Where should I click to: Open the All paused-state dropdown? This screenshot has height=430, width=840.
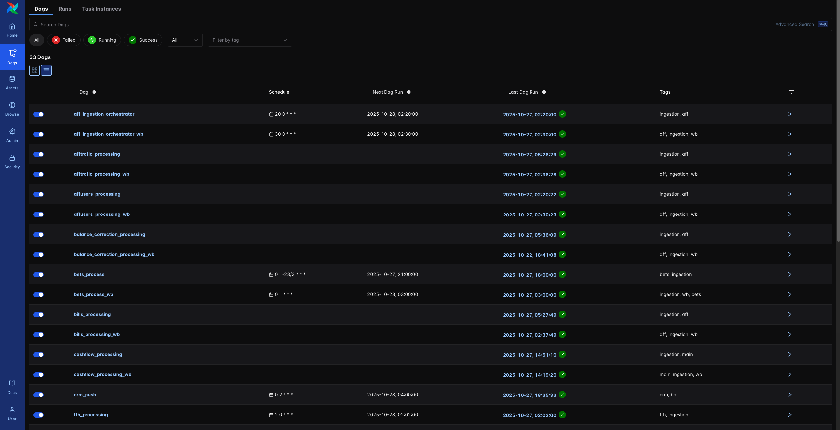click(185, 40)
